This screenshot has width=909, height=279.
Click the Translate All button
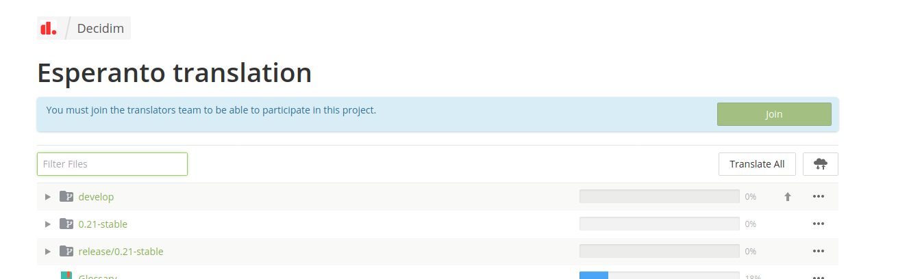pos(757,164)
